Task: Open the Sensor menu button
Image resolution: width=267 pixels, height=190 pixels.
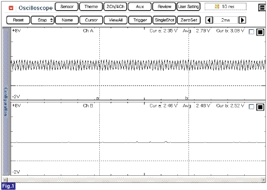Action: [67, 7]
